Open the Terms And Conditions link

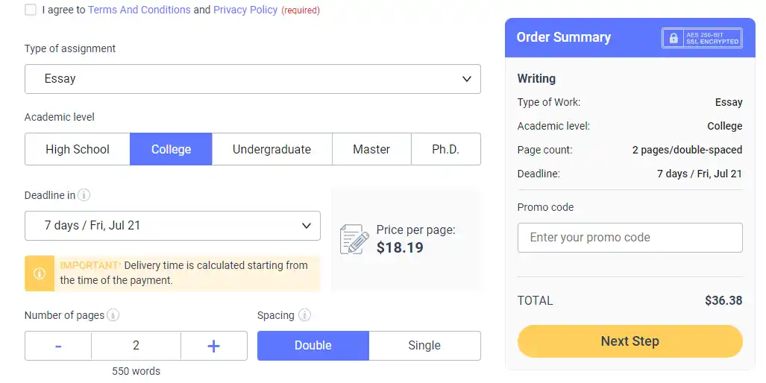(139, 10)
